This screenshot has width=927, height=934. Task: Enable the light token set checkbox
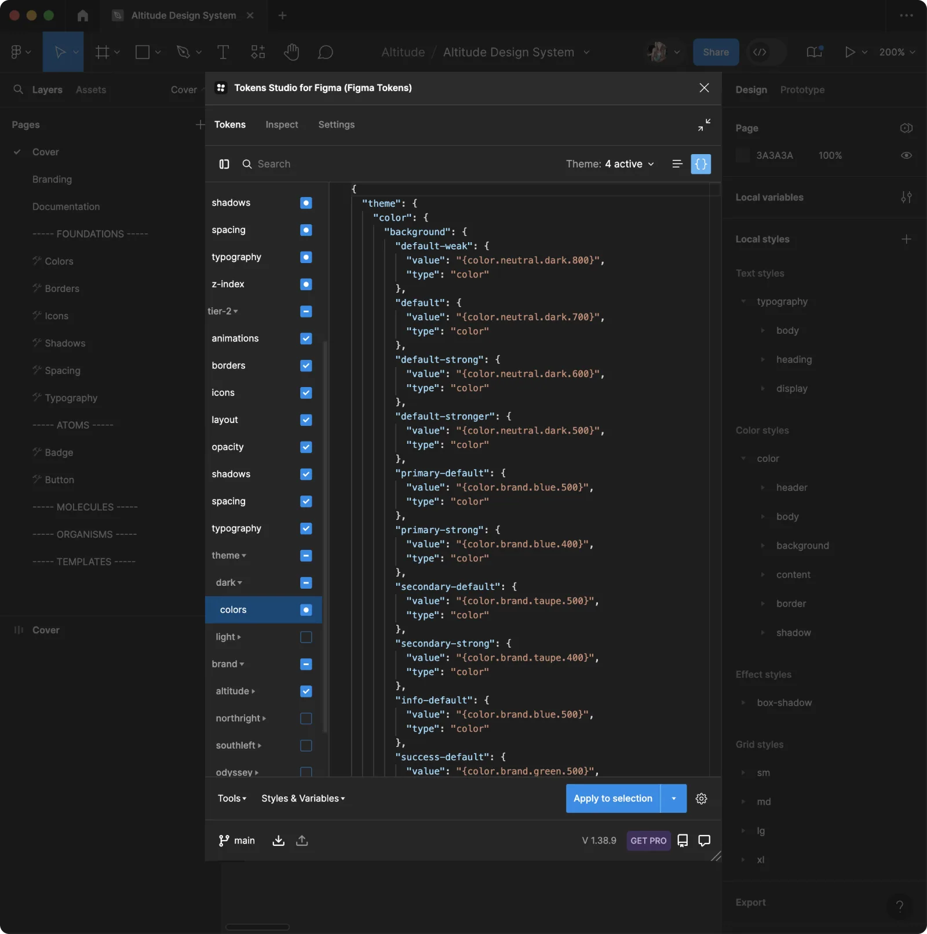[x=306, y=637]
